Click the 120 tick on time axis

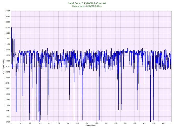tap(49, 123)
